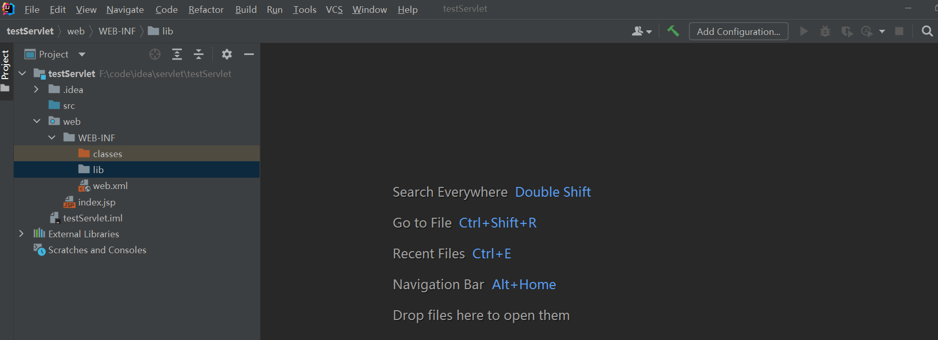Open the File menu

point(32,10)
